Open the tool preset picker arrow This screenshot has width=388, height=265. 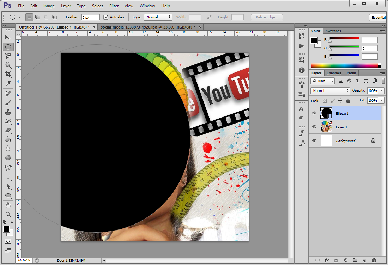pos(19,17)
